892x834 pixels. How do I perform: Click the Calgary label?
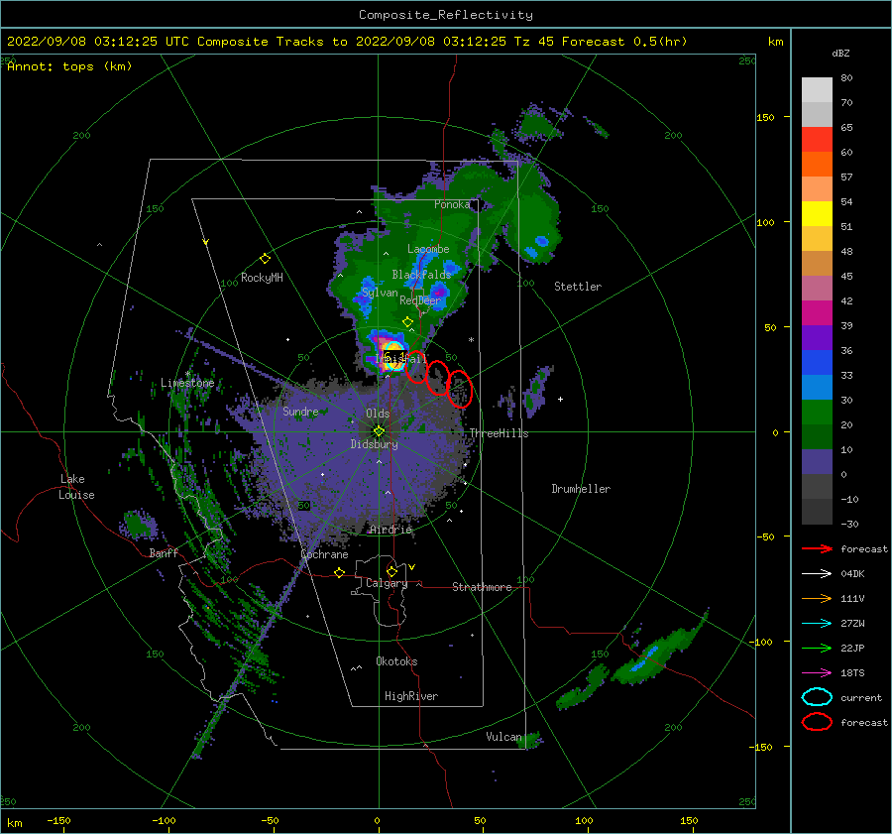(387, 583)
